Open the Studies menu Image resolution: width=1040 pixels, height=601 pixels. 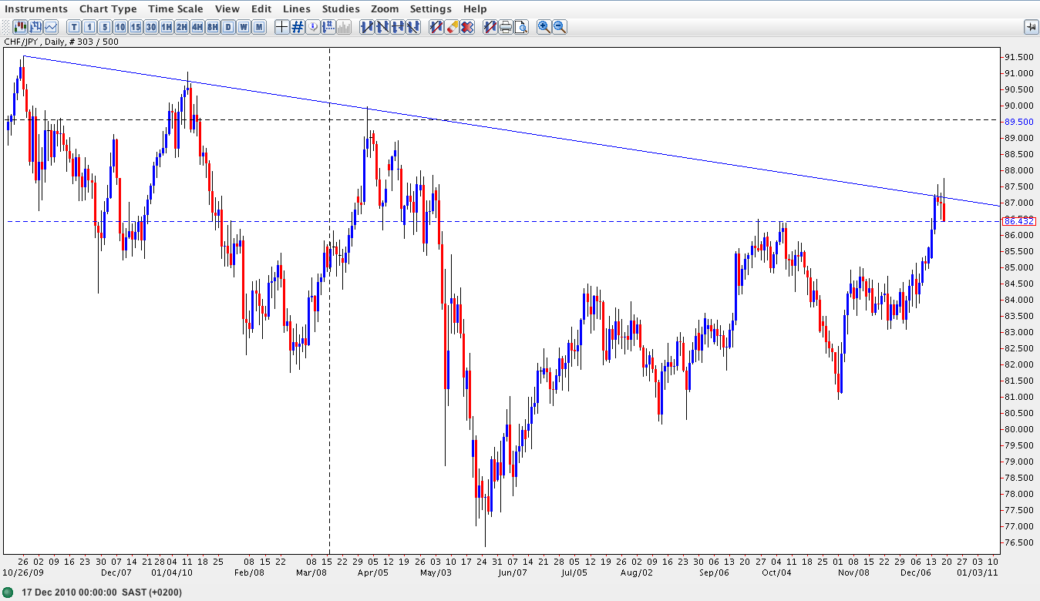(341, 8)
